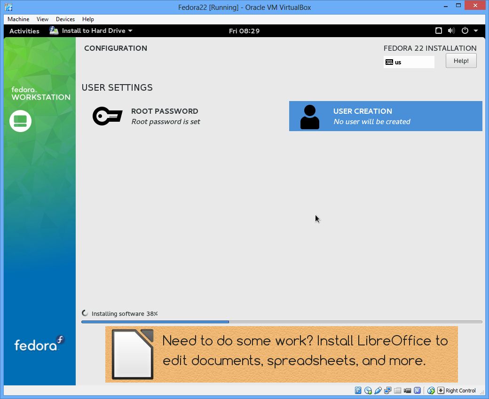This screenshot has width=489, height=399.
Task: Click VirtualBox hard disk activity icon
Action: point(358,390)
